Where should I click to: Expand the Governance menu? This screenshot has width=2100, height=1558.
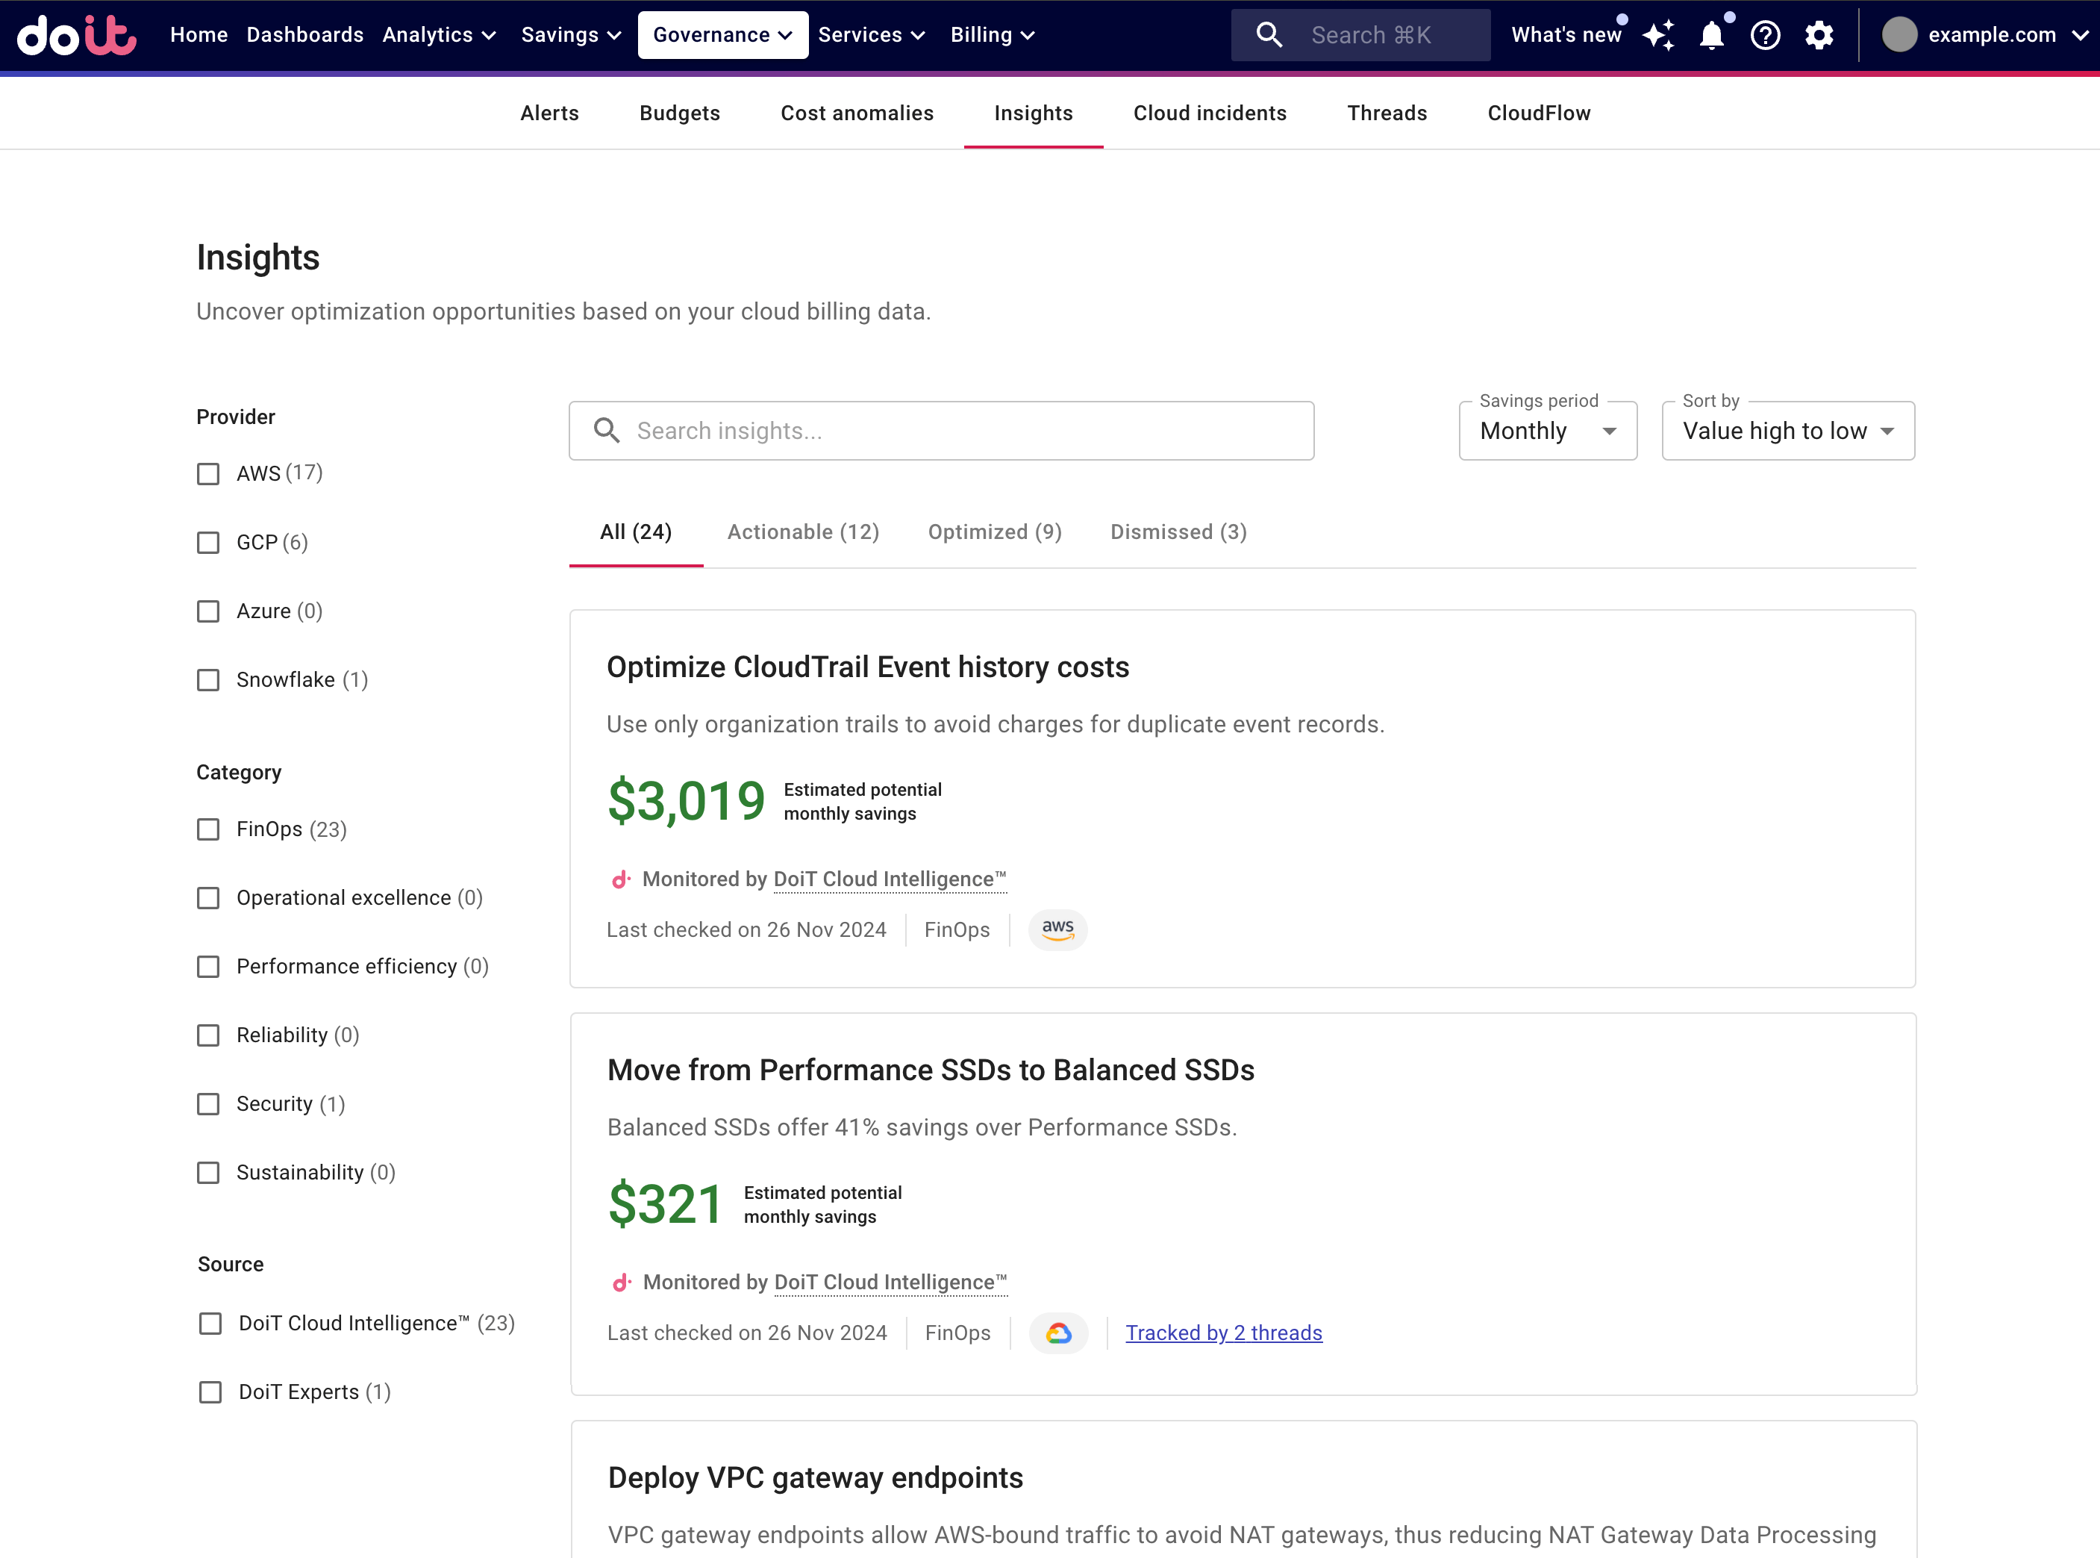pyautogui.click(x=723, y=35)
